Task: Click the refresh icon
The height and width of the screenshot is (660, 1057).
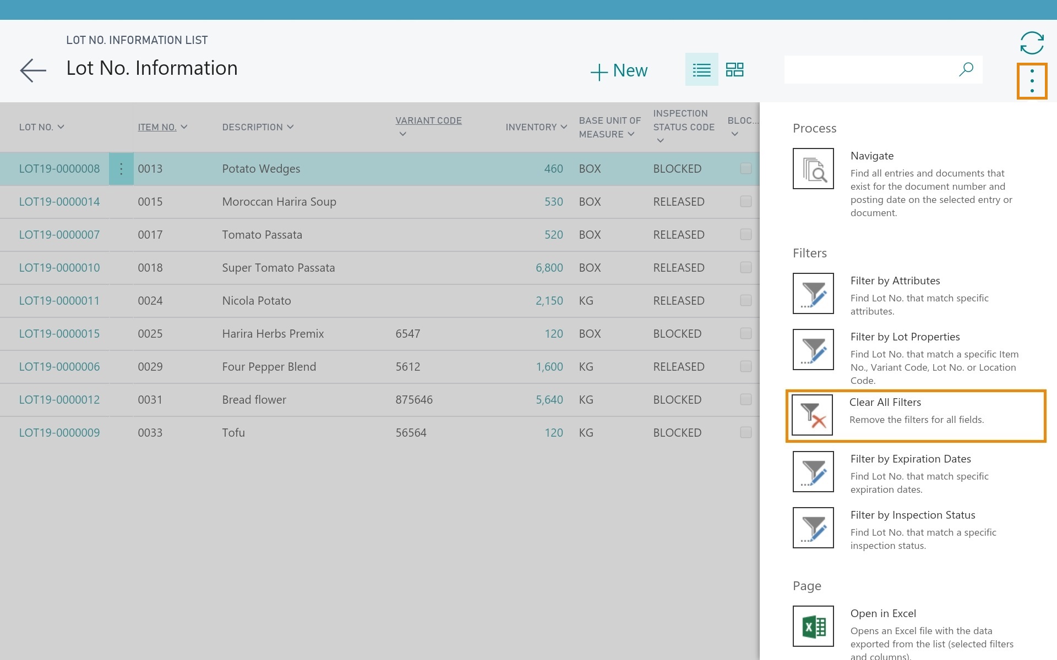Action: point(1031,43)
